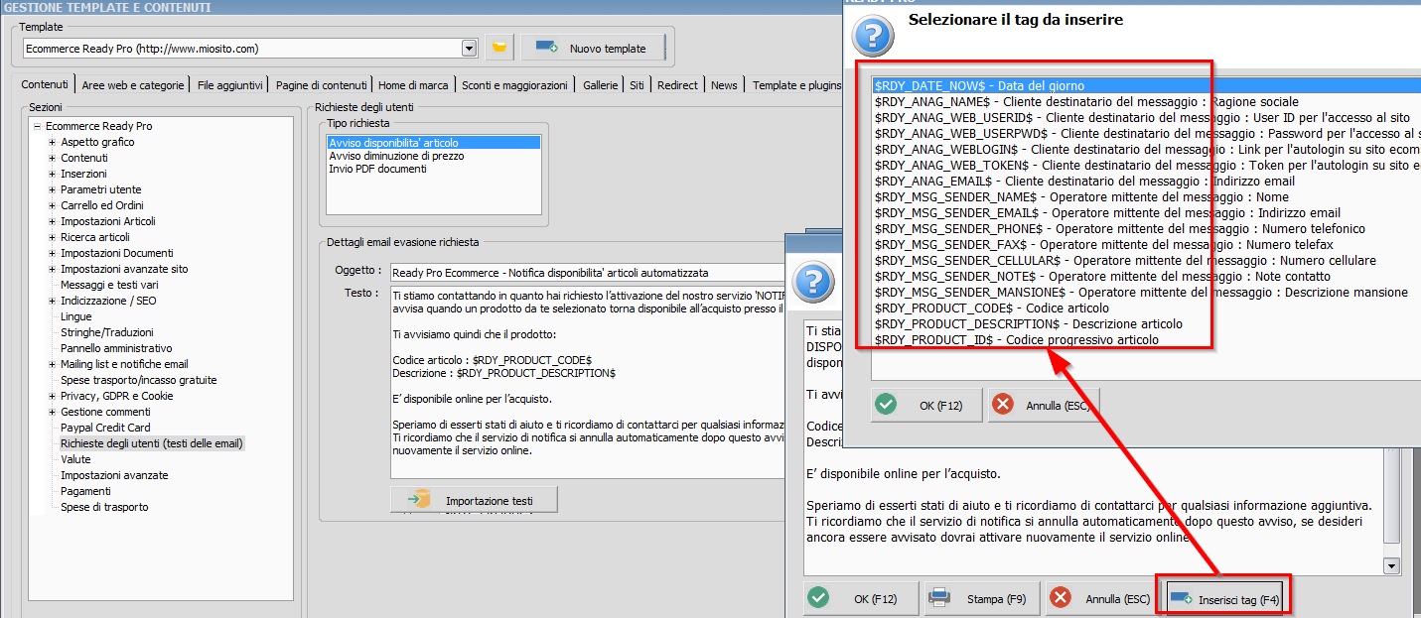Screen dimensions: 1421x618
Task: Click the Nuovo template button
Action: click(591, 48)
